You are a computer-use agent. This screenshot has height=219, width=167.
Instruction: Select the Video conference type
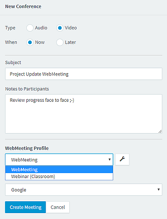coord(60,28)
